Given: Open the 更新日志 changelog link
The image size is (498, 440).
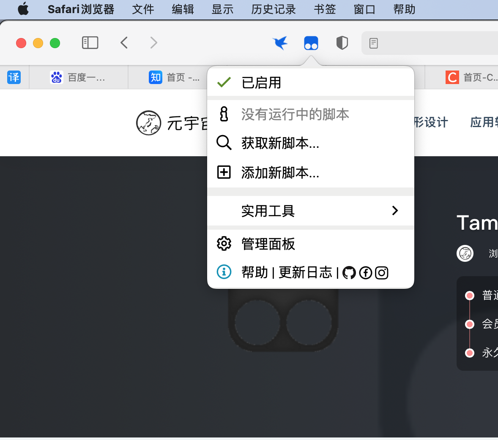Looking at the screenshot, I should (x=305, y=272).
